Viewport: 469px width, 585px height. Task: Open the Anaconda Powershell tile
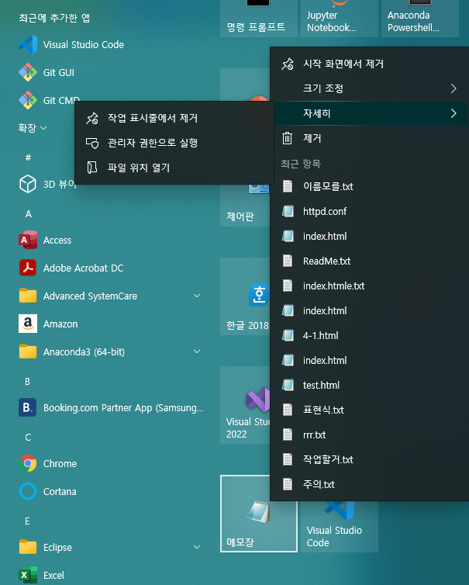click(x=420, y=19)
